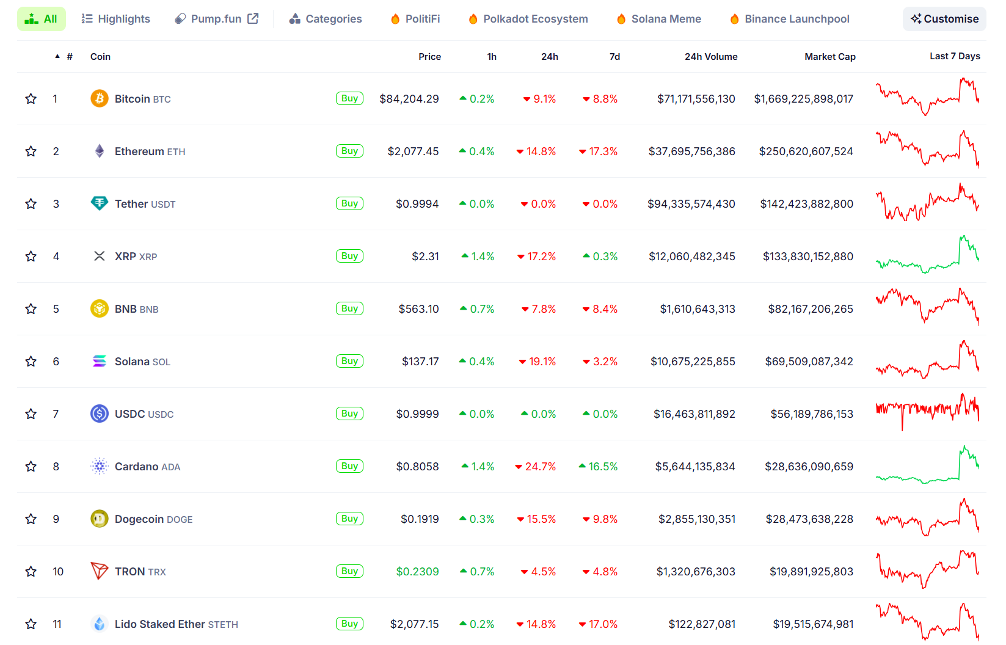Sort table by Coin name header
Viewport: 1006px width, 645px height.
click(100, 56)
